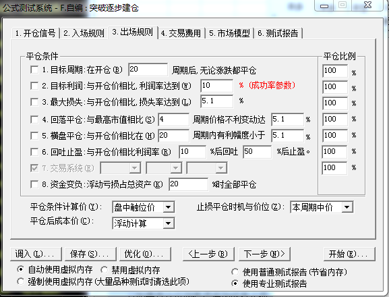389x297 pixels.
Task: Open the 5.市场模型 tab
Action: [x=229, y=33]
